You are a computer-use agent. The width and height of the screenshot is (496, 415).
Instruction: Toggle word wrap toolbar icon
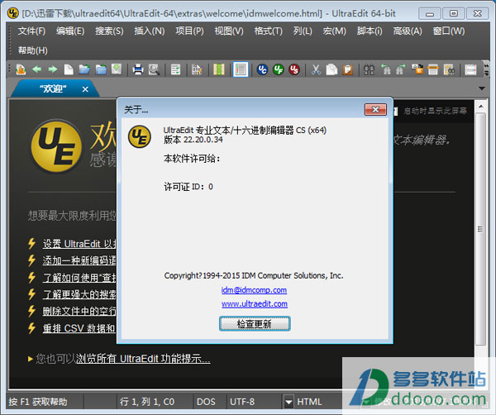tap(175, 69)
